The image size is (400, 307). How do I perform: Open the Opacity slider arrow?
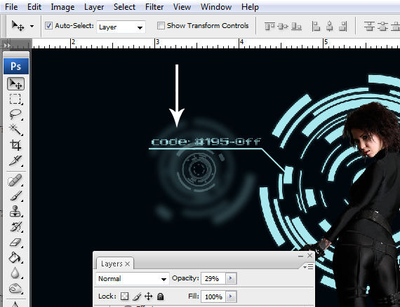point(231,278)
